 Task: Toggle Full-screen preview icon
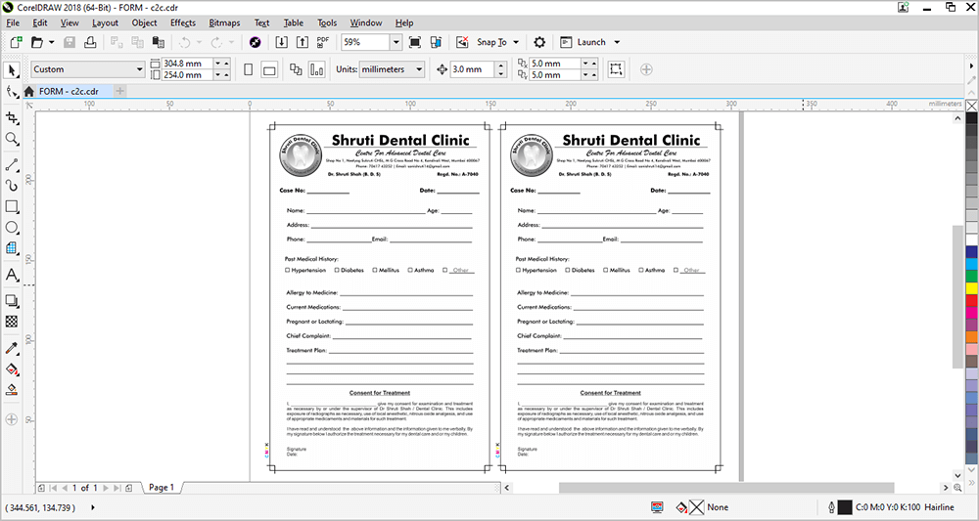414,42
